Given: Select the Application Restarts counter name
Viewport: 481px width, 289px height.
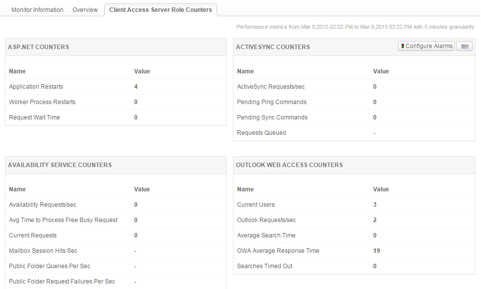Looking at the screenshot, I should (36, 87).
